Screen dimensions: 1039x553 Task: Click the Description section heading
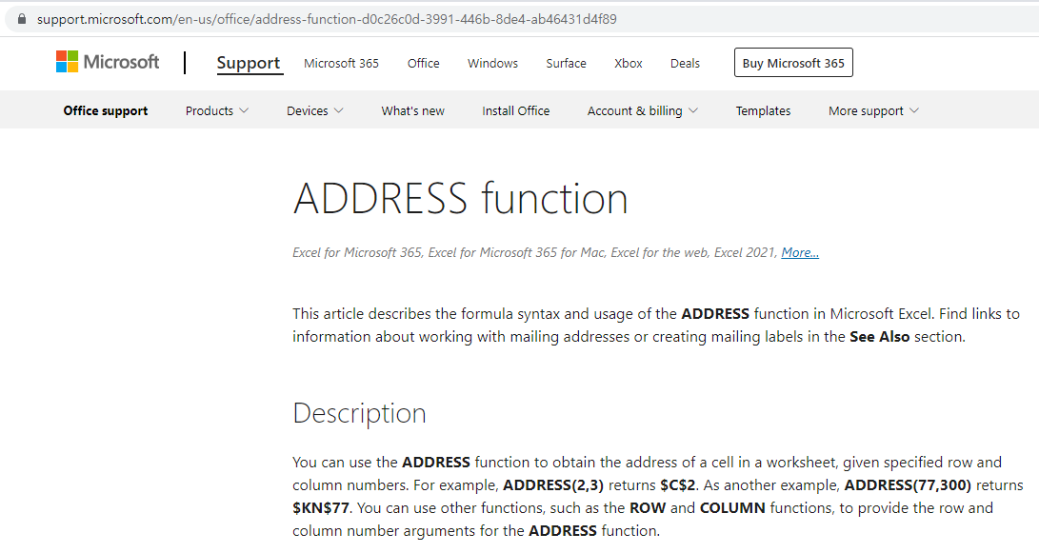[x=359, y=413]
